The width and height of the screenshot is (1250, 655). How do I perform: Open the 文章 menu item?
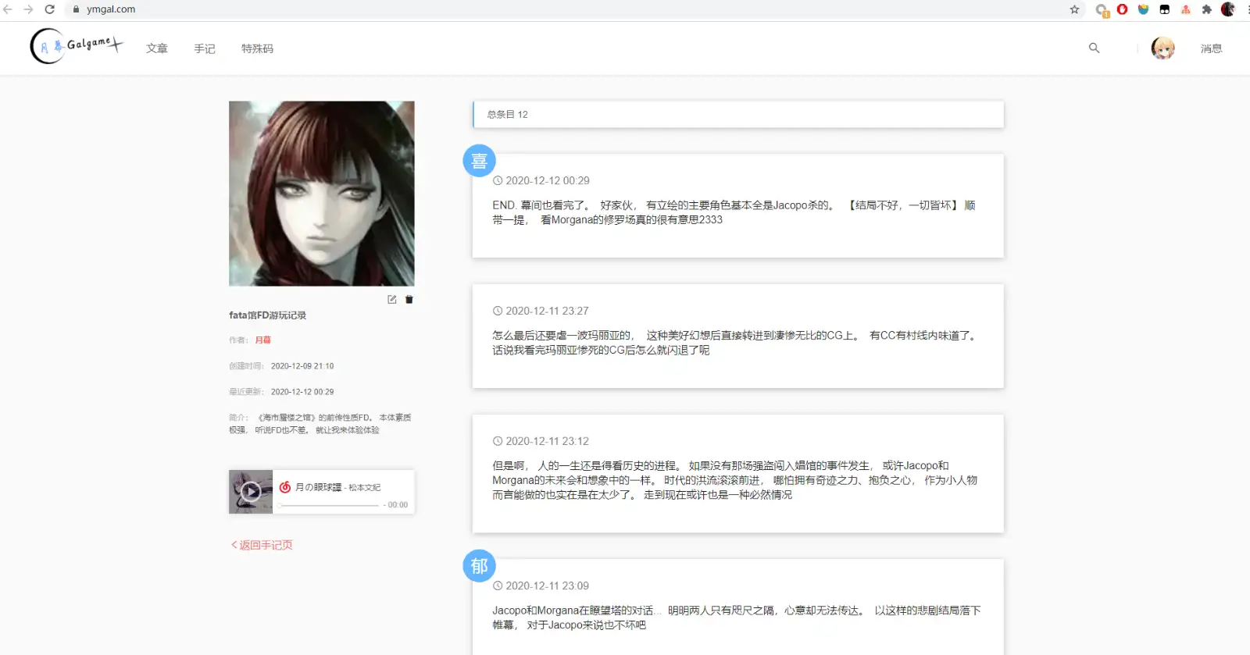coord(157,48)
